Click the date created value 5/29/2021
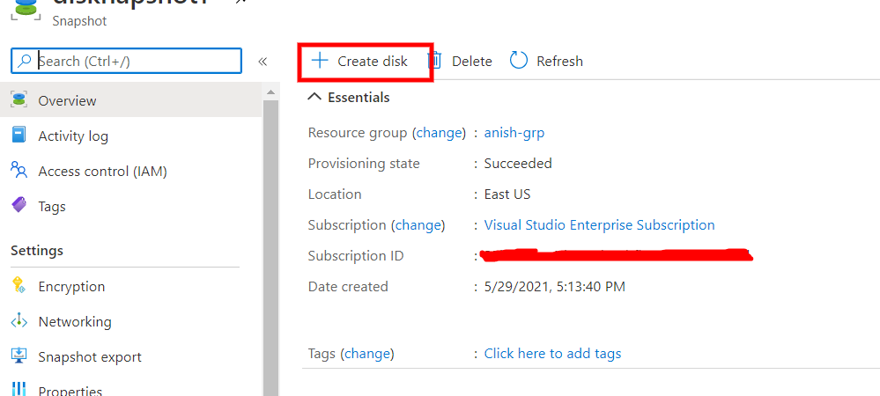880x396 pixels. click(x=554, y=287)
